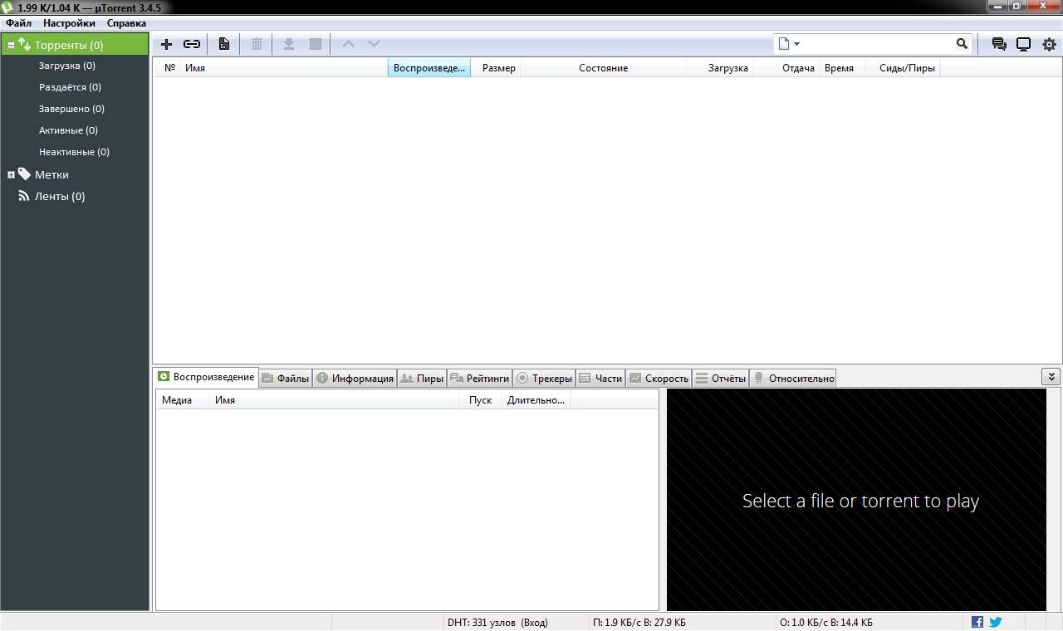The width and height of the screenshot is (1063, 631).
Task: Open µTorrent preferences gear
Action: click(x=1049, y=43)
